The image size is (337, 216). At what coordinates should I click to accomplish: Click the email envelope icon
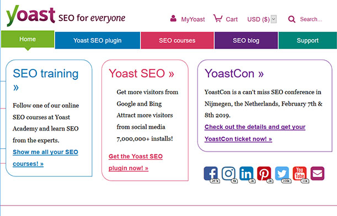point(317,173)
